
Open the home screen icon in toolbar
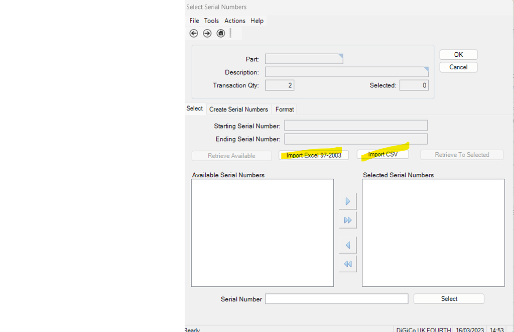click(220, 33)
